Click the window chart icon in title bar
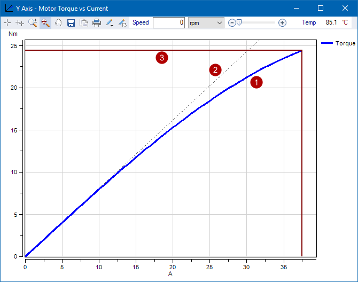The width and height of the screenshot is (358, 282). click(x=9, y=8)
